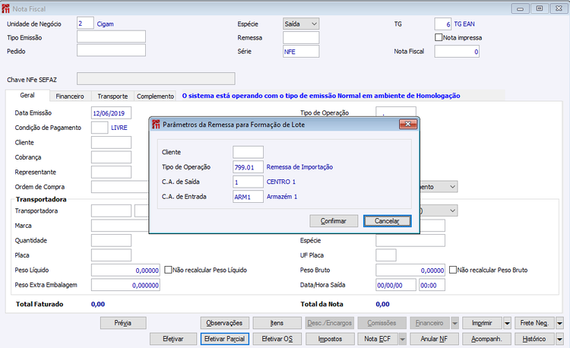Focus the Representante field
This screenshot has height=348, width=570.
[111, 172]
